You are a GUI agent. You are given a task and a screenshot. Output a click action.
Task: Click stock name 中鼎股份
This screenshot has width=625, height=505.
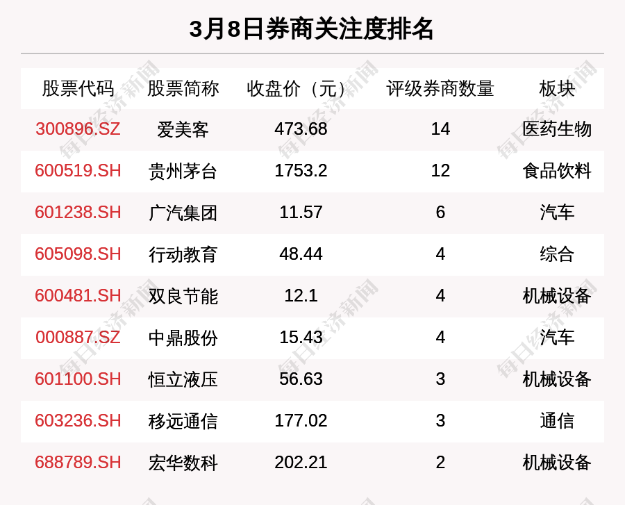pos(183,338)
